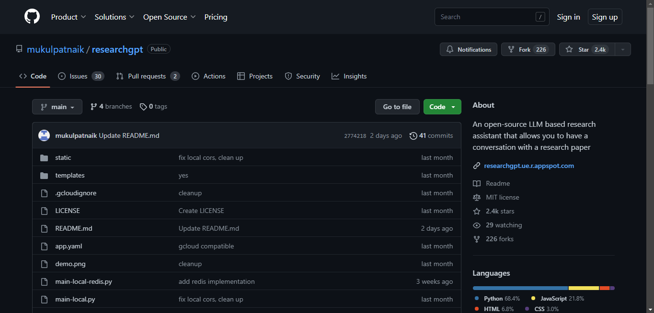Click the 226 forks link in About
The width and height of the screenshot is (654, 313).
point(493,239)
